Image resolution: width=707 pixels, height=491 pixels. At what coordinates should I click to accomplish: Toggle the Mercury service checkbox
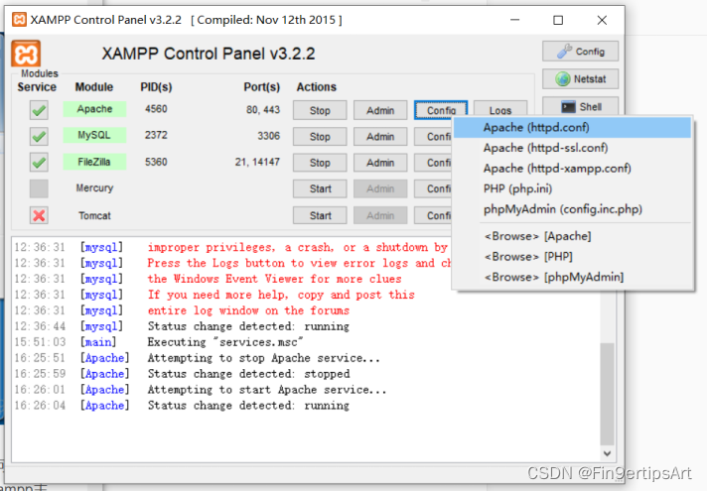tap(39, 188)
